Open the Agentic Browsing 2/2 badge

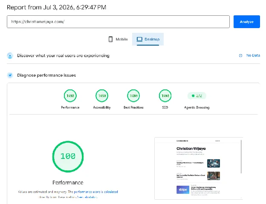(x=197, y=96)
